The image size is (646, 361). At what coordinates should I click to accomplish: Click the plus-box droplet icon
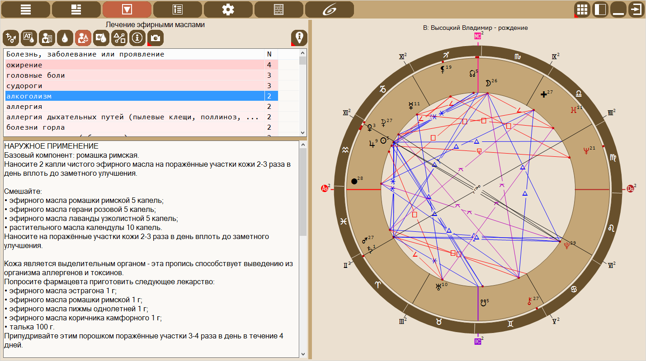[x=101, y=38]
